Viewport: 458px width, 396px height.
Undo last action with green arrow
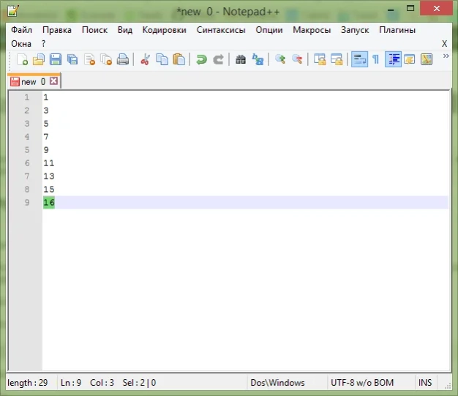click(x=201, y=59)
